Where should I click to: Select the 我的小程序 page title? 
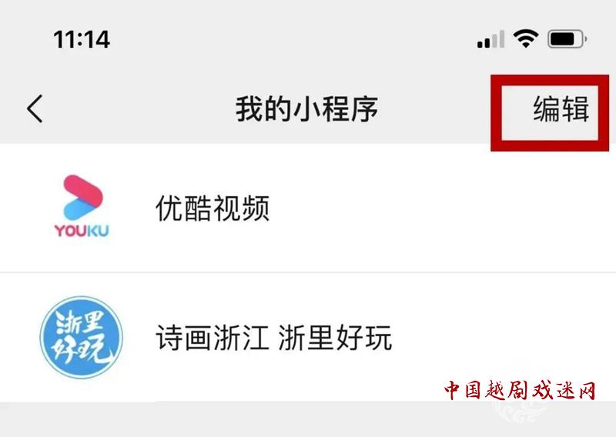306,108
